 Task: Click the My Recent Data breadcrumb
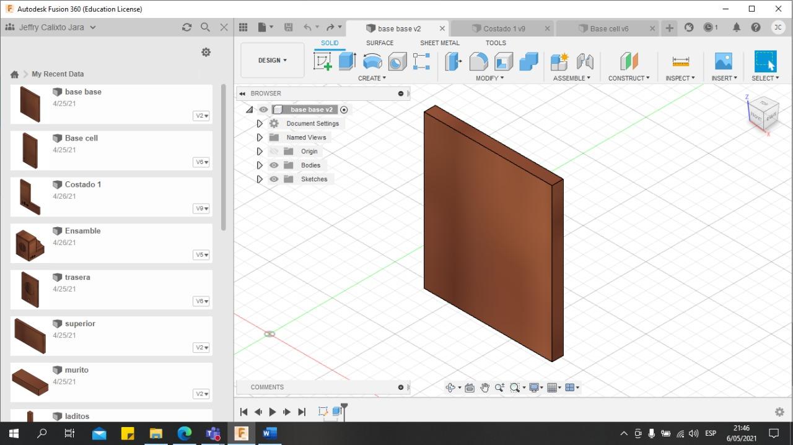pyautogui.click(x=58, y=74)
